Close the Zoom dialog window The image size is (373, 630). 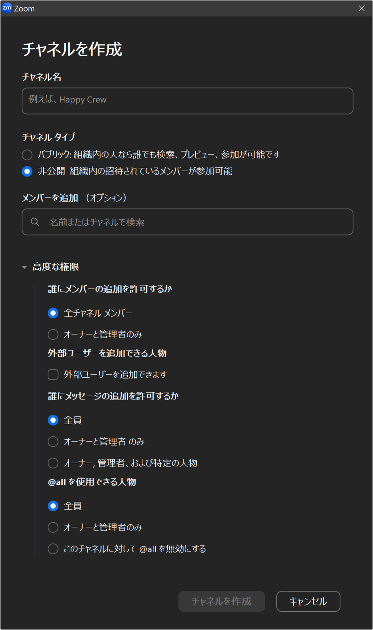click(362, 8)
